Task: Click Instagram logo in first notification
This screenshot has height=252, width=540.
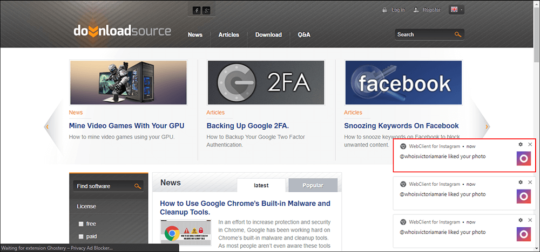Action: 523,159
